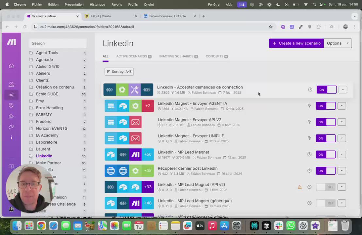362x235 pixels.
Task: Open Spotlight search in the menu bar
Action: click(314, 4)
